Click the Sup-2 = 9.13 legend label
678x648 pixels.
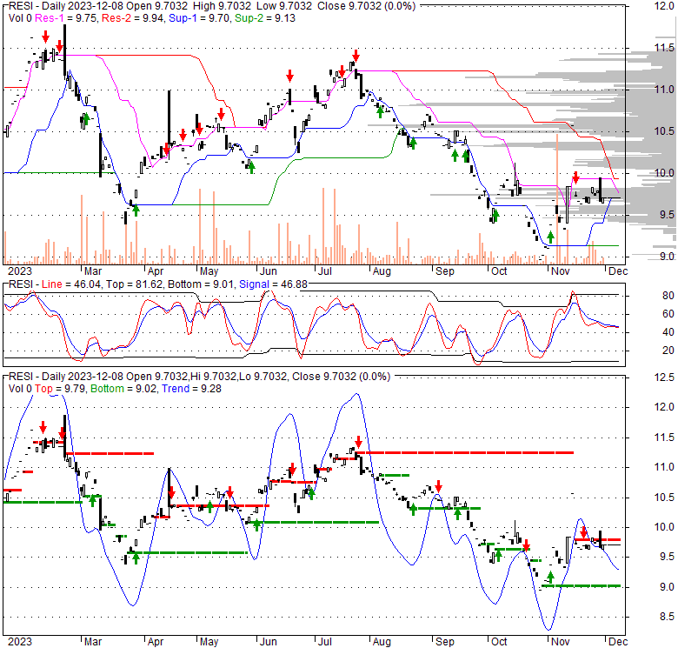[x=265, y=18]
